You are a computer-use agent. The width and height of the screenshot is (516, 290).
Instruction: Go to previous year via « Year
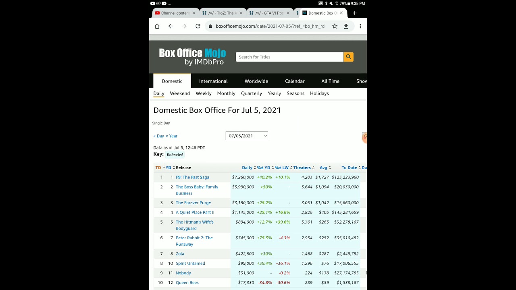[172, 136]
